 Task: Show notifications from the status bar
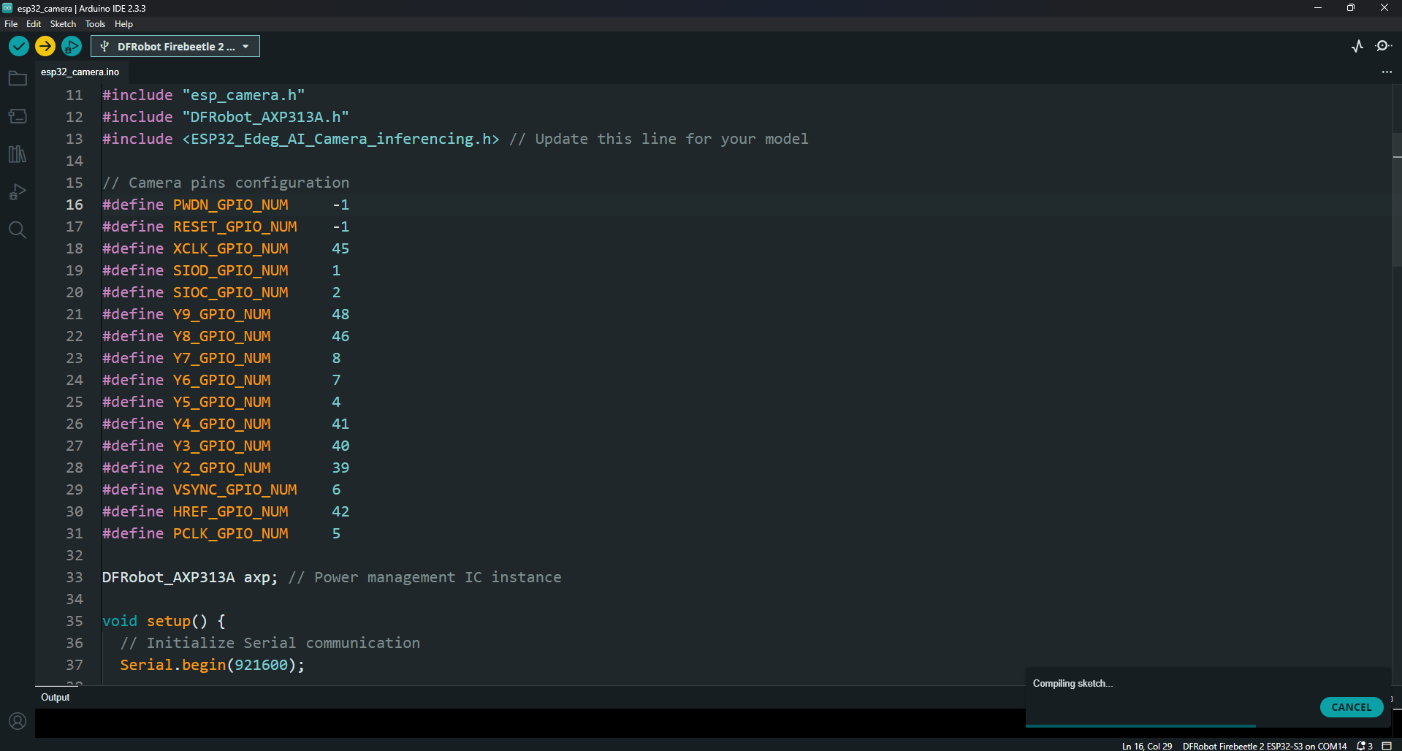(x=1364, y=746)
